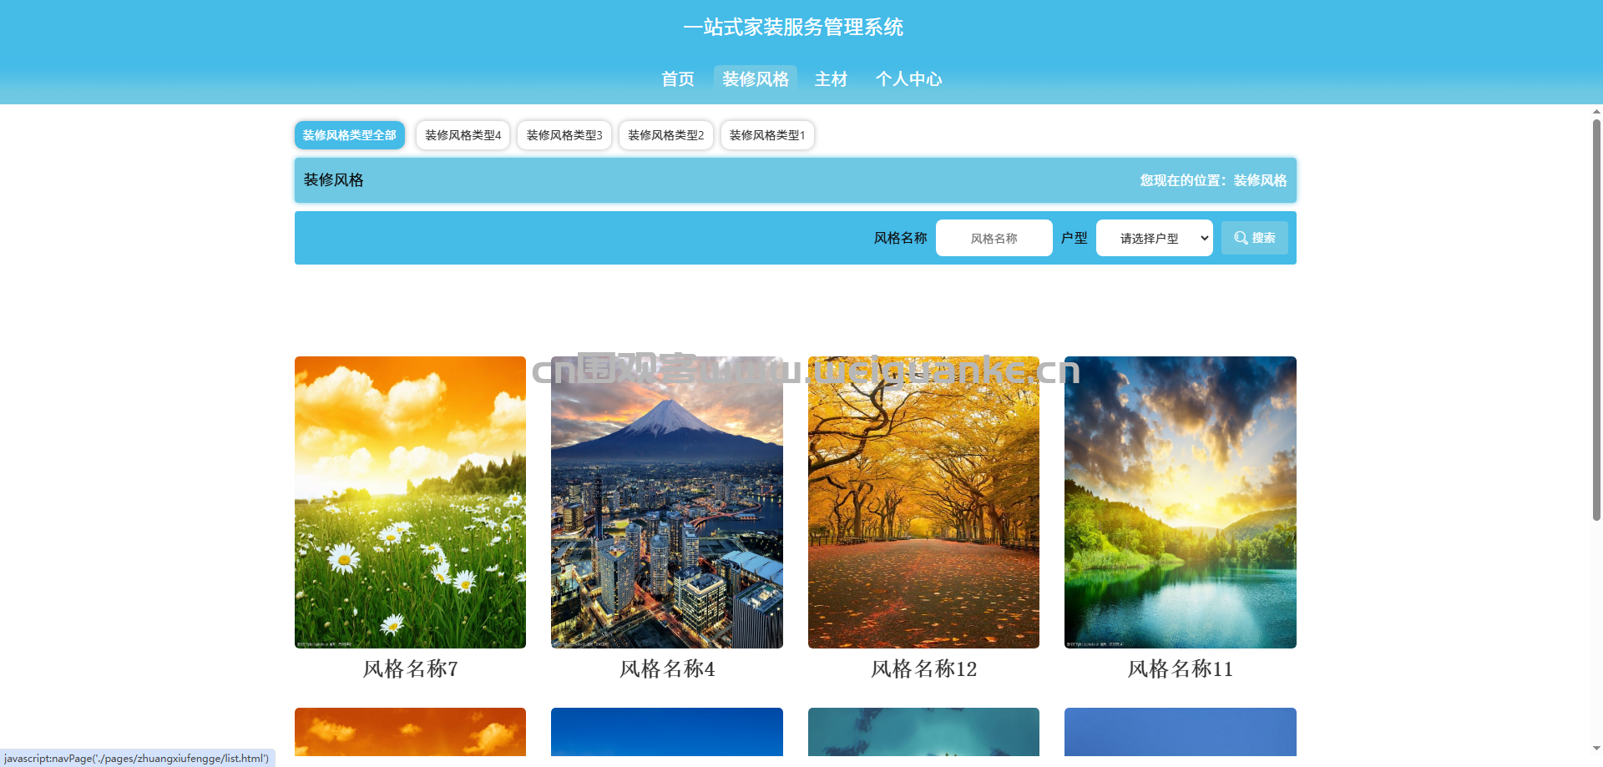This screenshot has width=1603, height=767.
Task: Open the 风格名称4 Mount Fuji thumbnail
Action: (667, 502)
